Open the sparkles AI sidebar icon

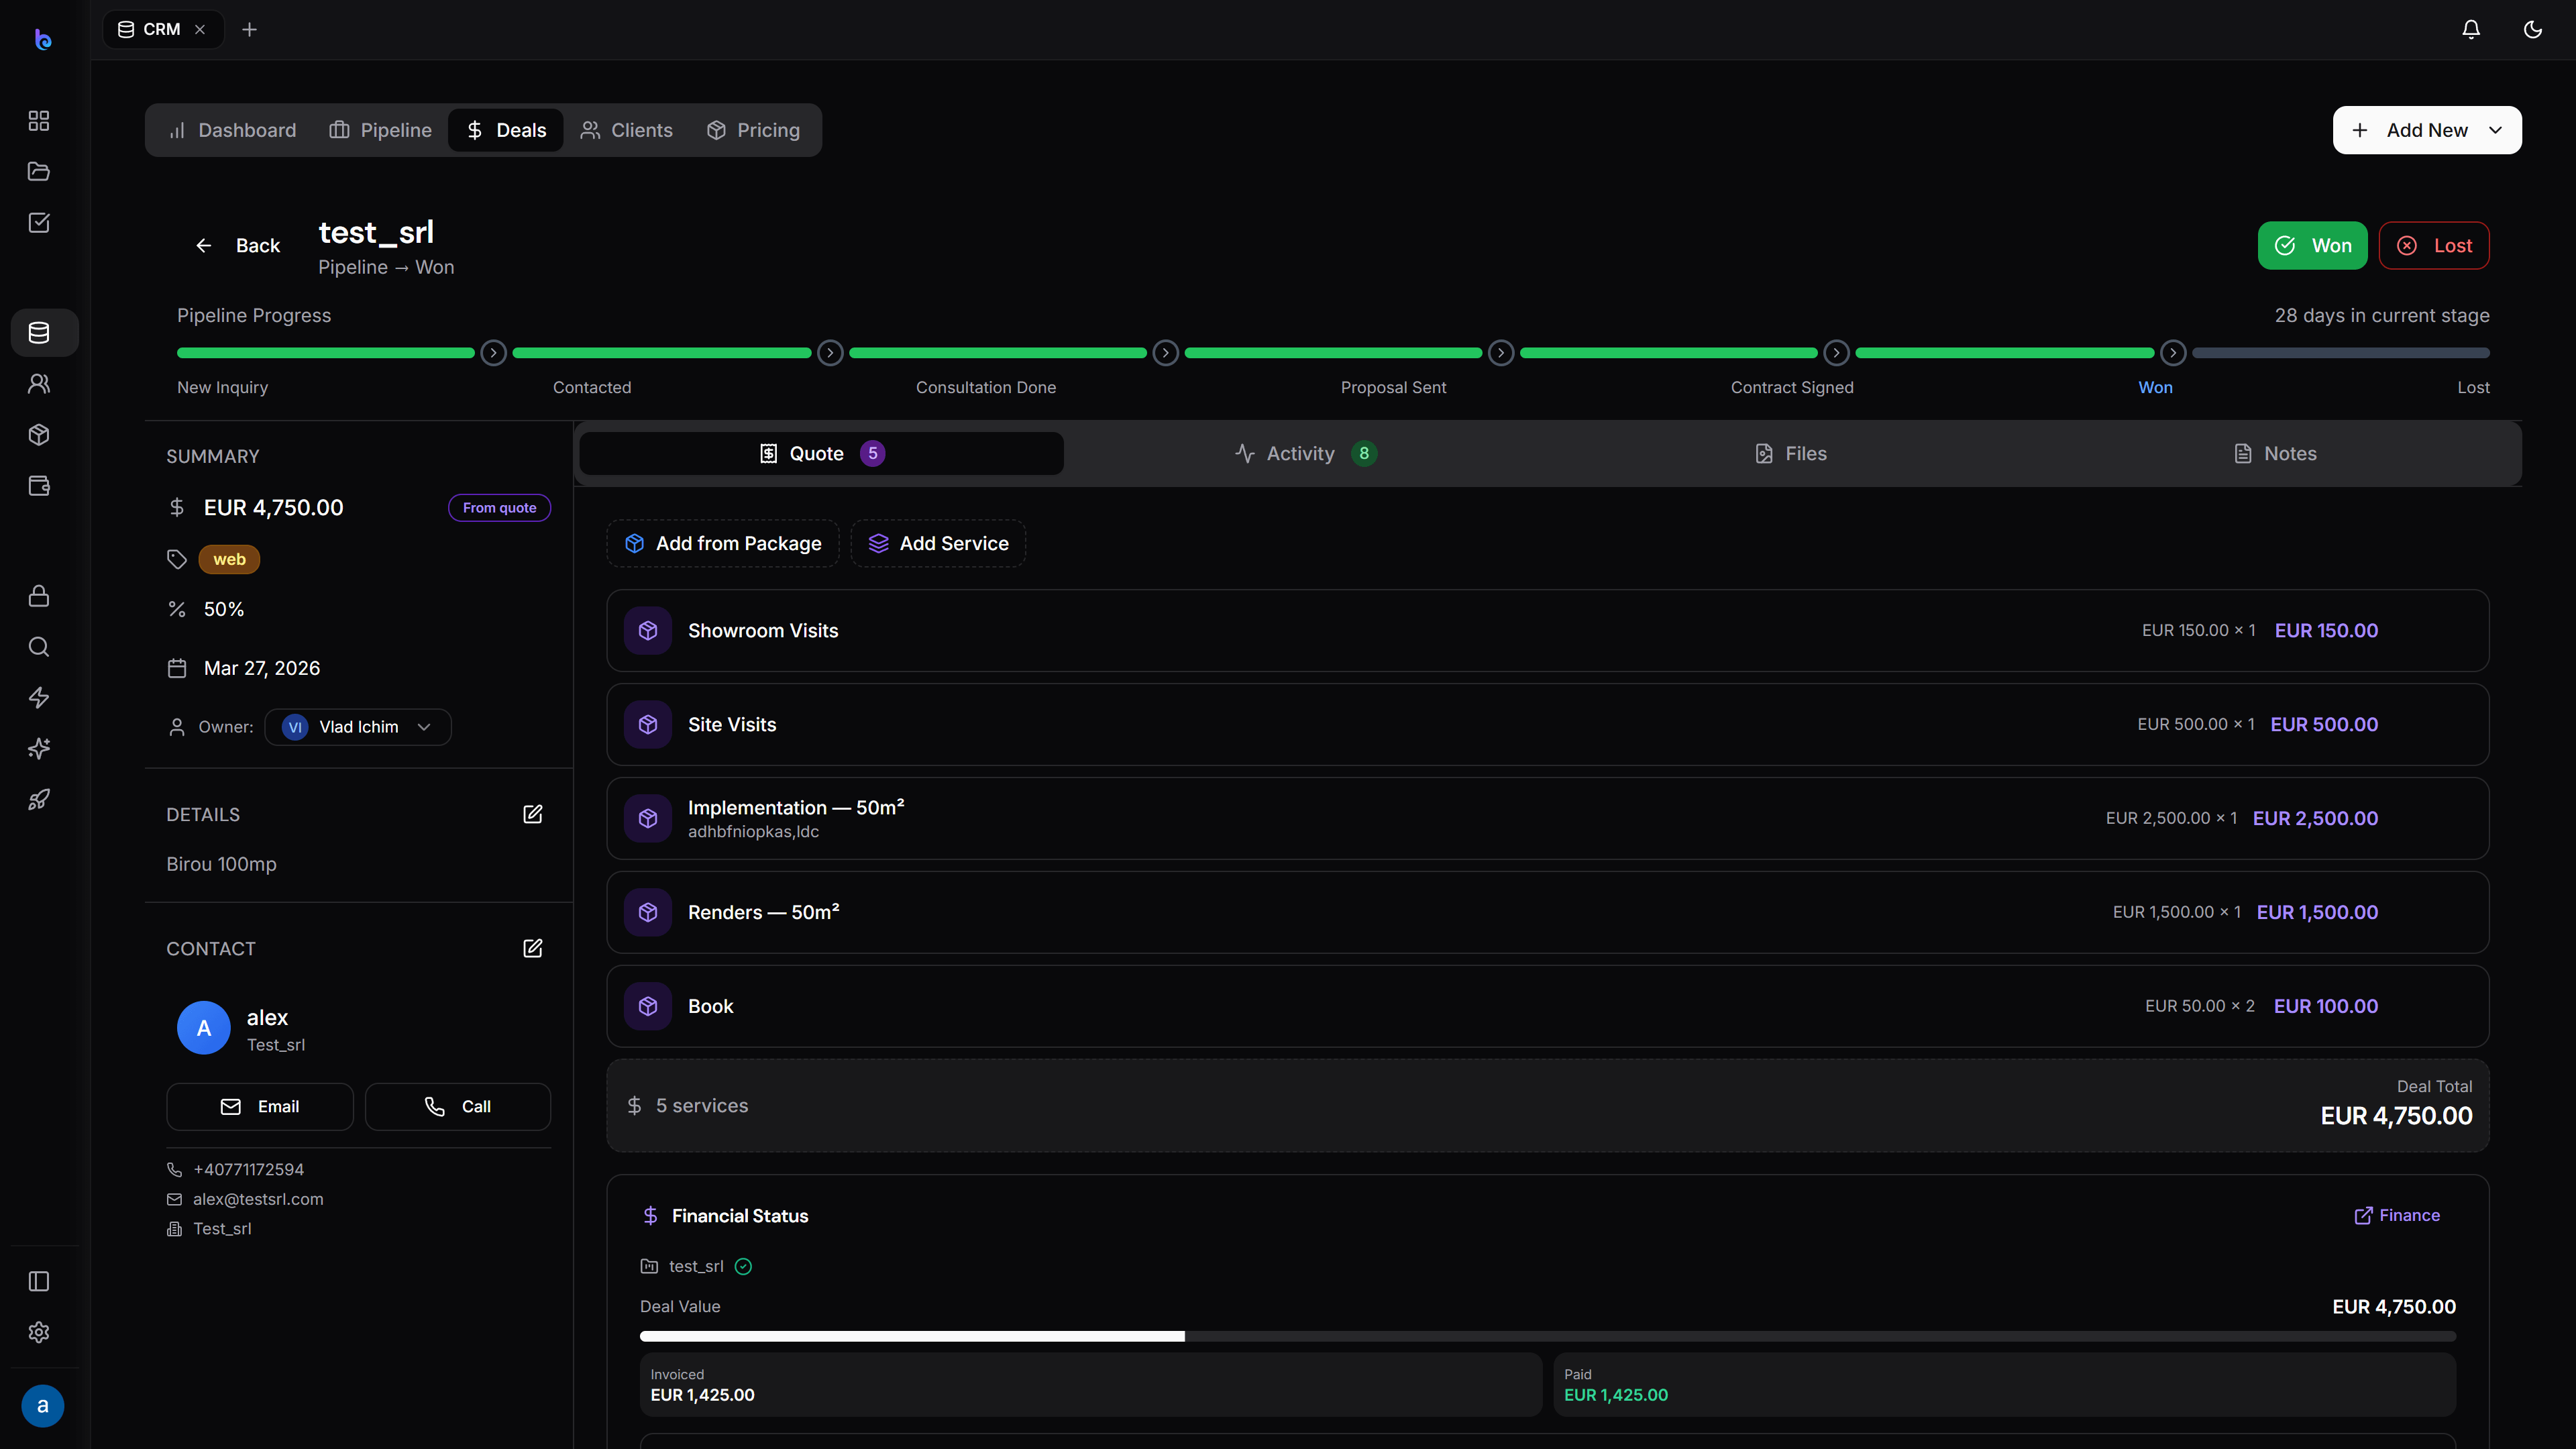[x=39, y=749]
